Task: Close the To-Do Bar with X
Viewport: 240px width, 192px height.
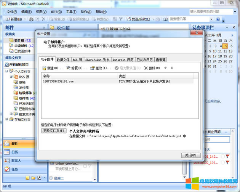Action: (x=234, y=27)
